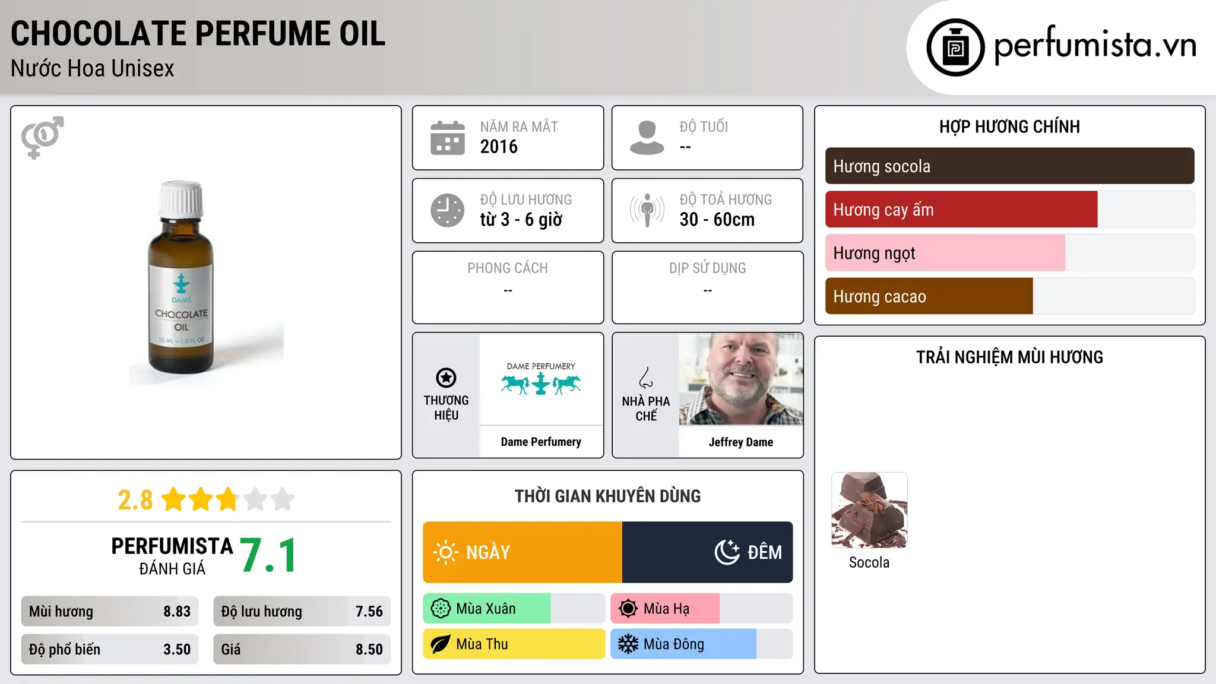Select the Ngày daytime bar segment
This screenshot has width=1216, height=684.
click(522, 552)
